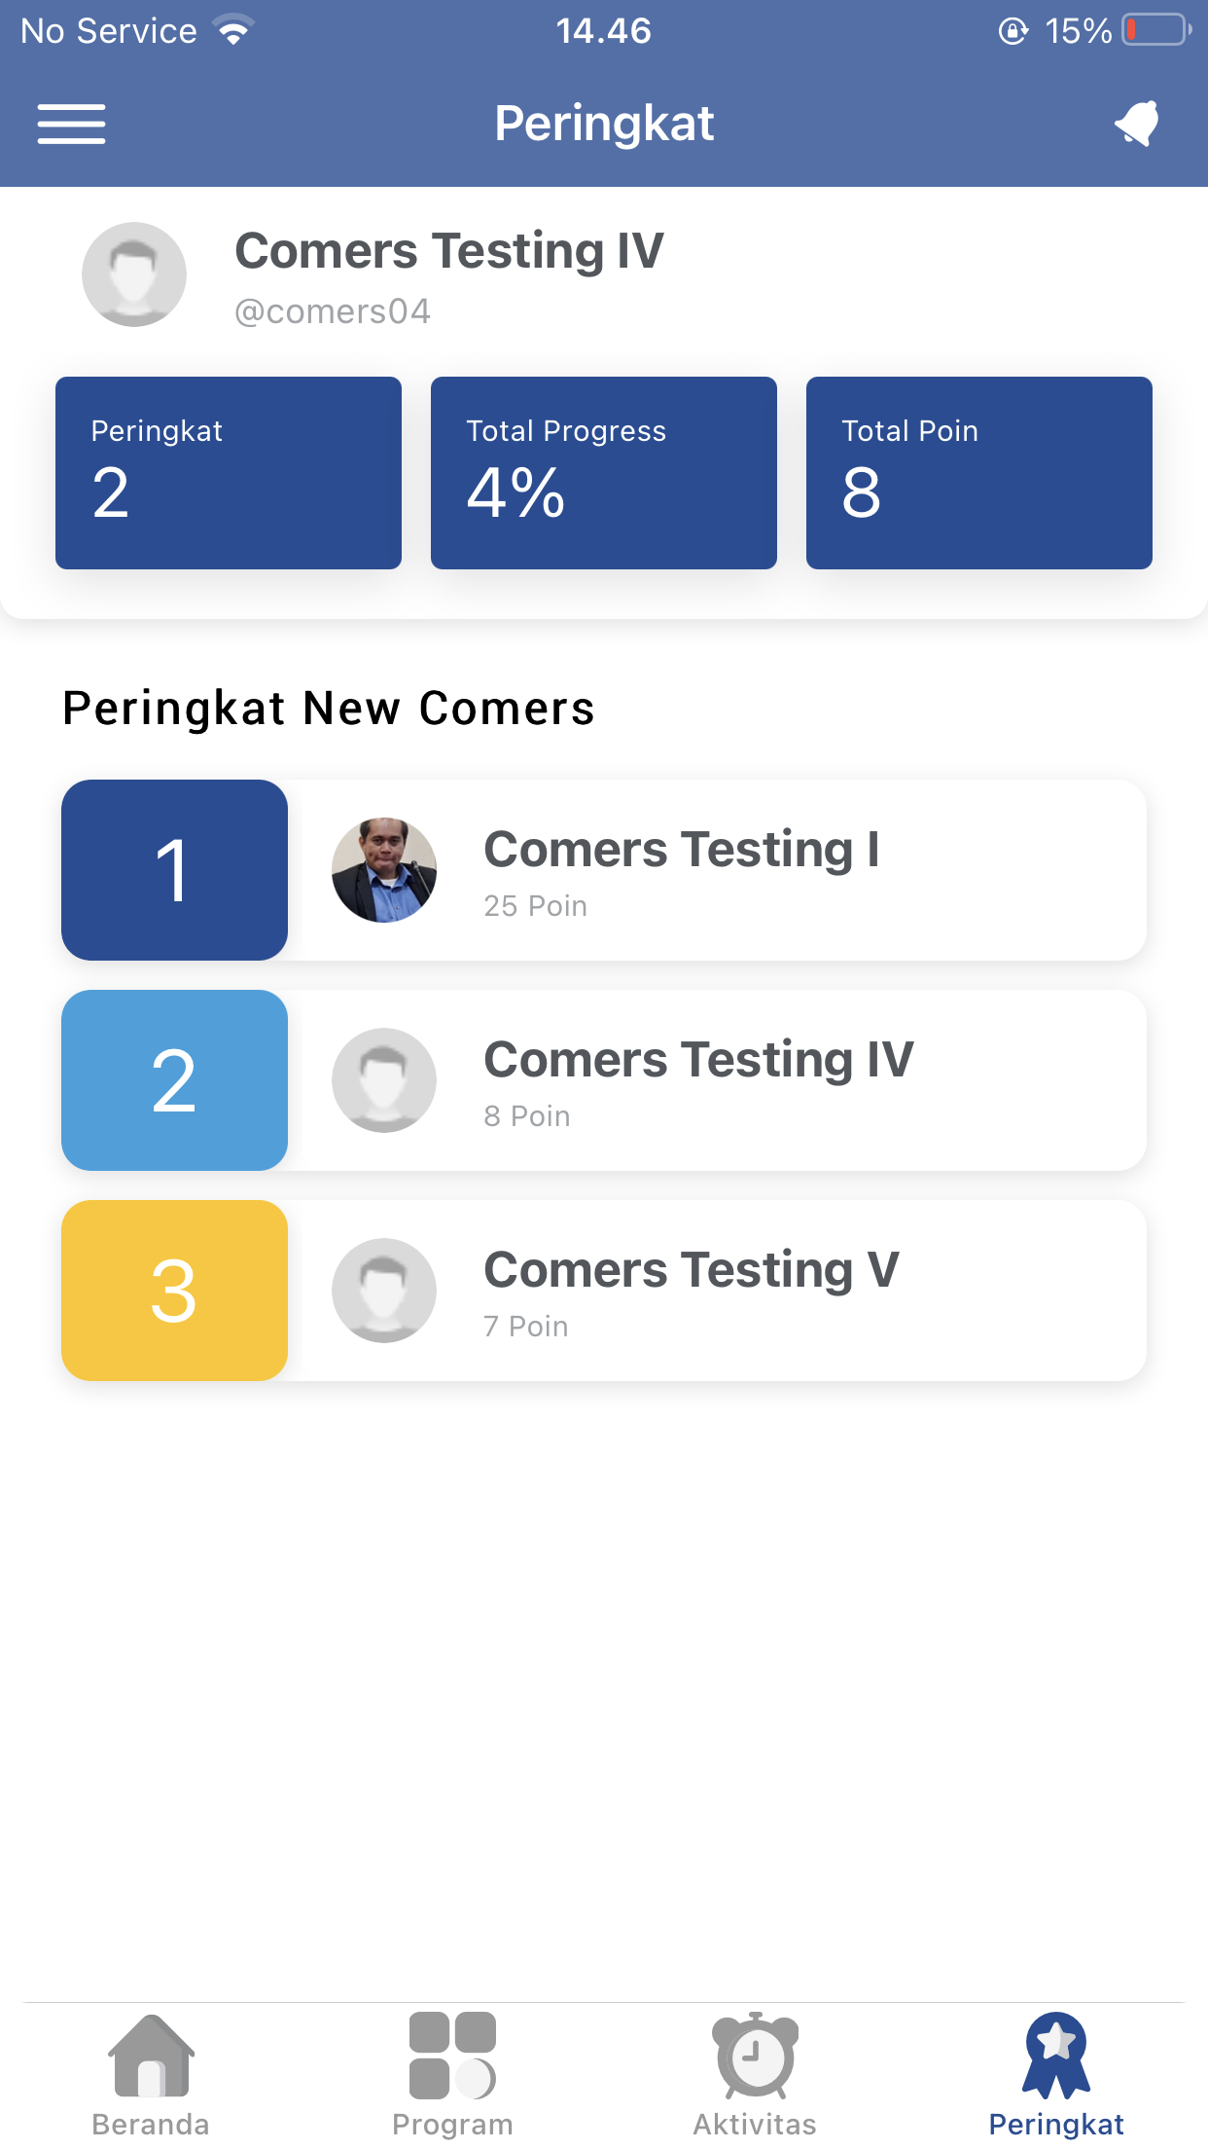Tap Comers Testing I profile photo
The width and height of the screenshot is (1208, 2149).
pos(384,870)
